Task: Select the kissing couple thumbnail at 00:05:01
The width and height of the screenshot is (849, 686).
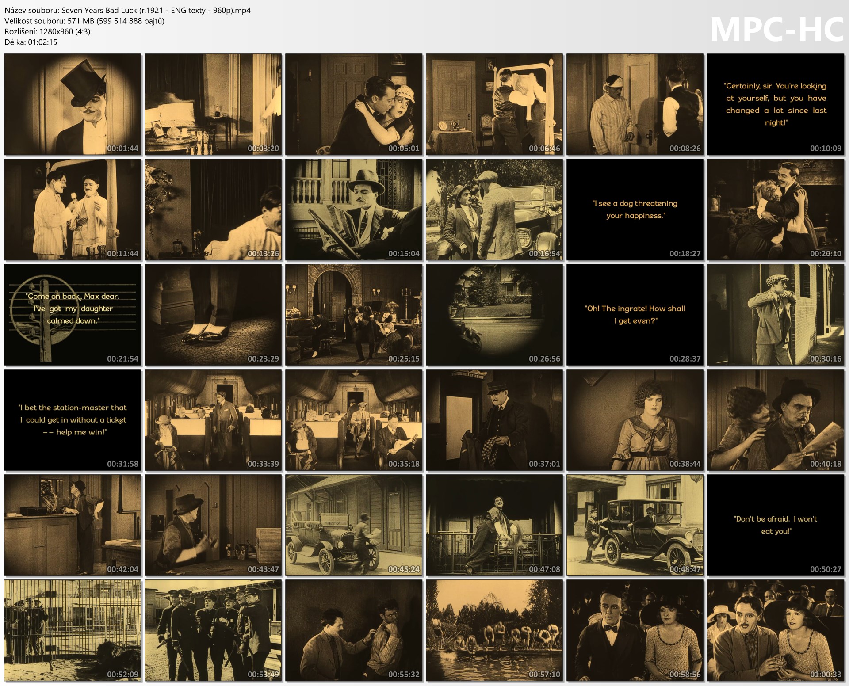Action: tap(354, 104)
